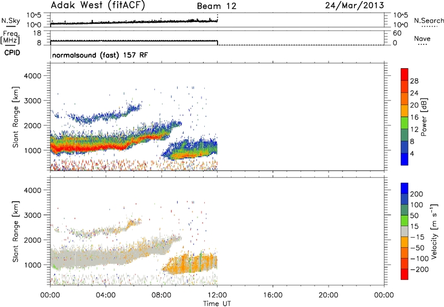The height and width of the screenshot is (307, 444).
Task: Click the '04:00' time tick label
Action: coord(105,295)
